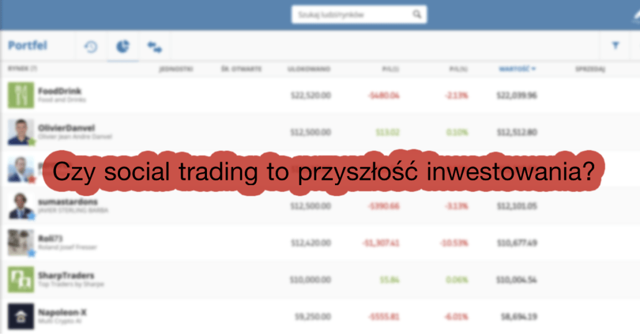Focus the search markets input field
This screenshot has width=640, height=335.
coord(359,14)
